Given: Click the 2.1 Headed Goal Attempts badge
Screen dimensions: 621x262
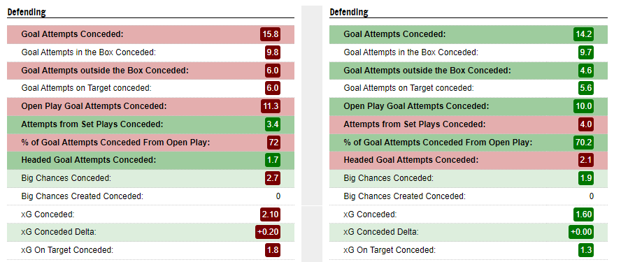Looking at the screenshot, I should point(586,160).
